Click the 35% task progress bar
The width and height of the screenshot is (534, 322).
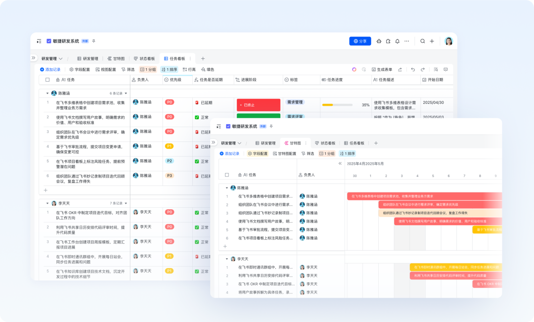click(x=337, y=105)
